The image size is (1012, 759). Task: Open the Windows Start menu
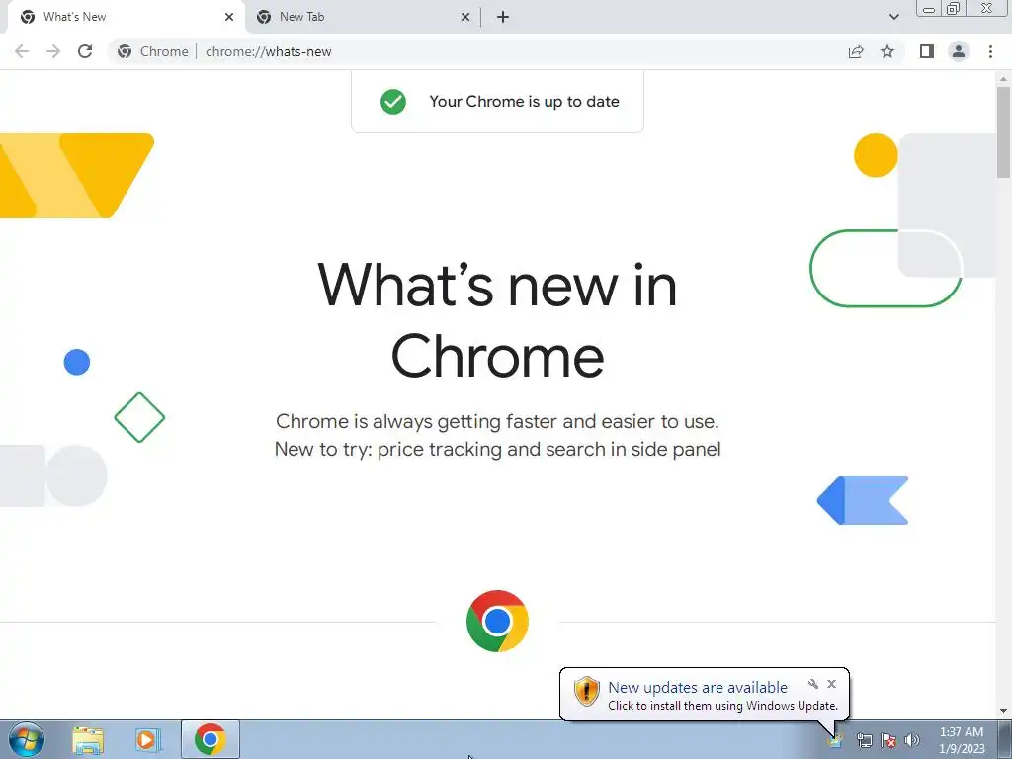coord(27,739)
